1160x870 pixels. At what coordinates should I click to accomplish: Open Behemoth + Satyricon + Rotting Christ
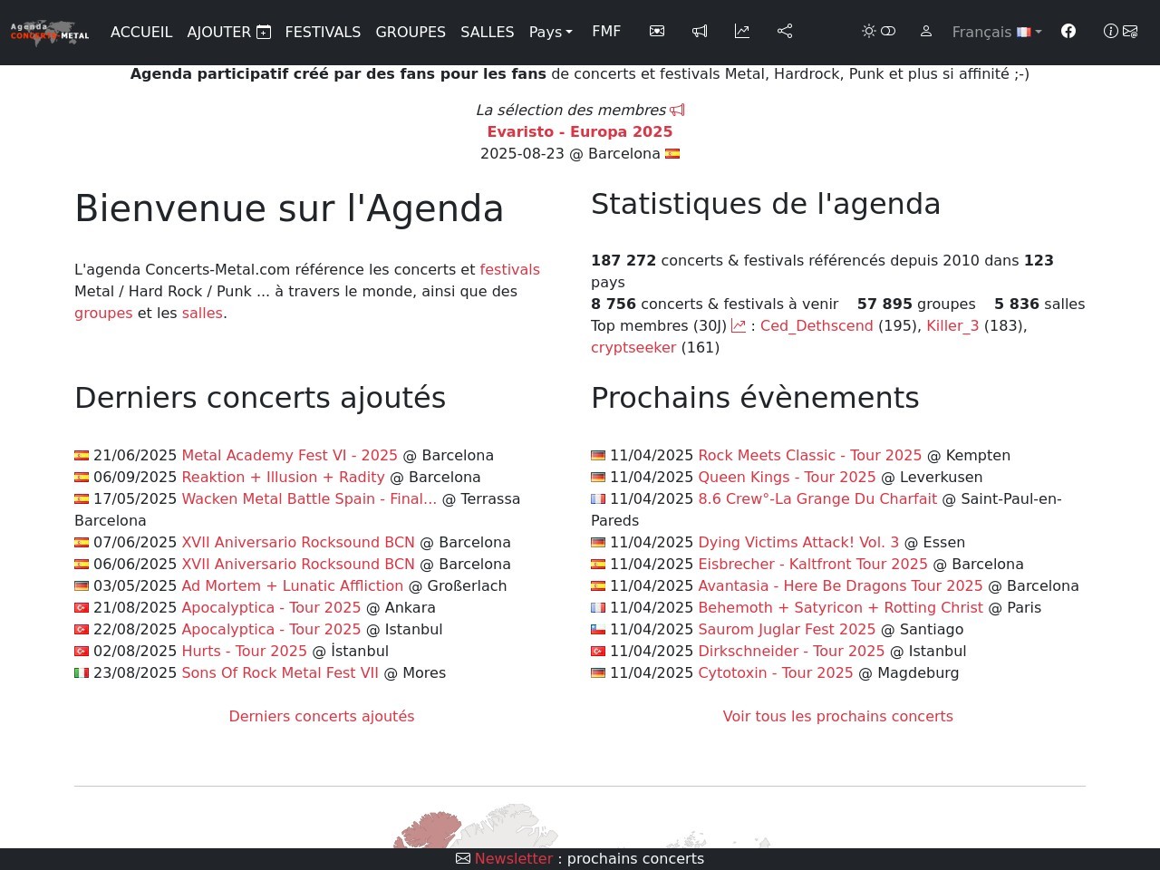point(840,607)
